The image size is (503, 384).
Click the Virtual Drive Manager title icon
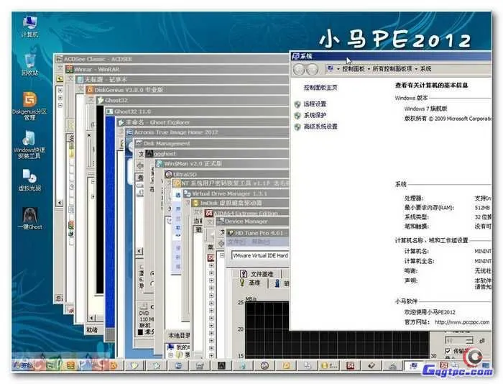pos(188,193)
